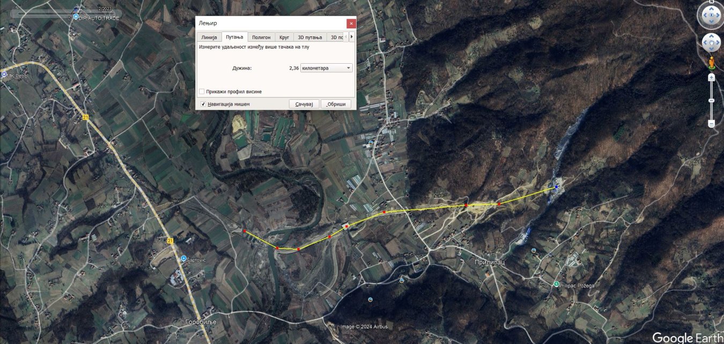Select the DIP AUTO TRADE place marker
This screenshot has height=344, width=724.
(76, 17)
